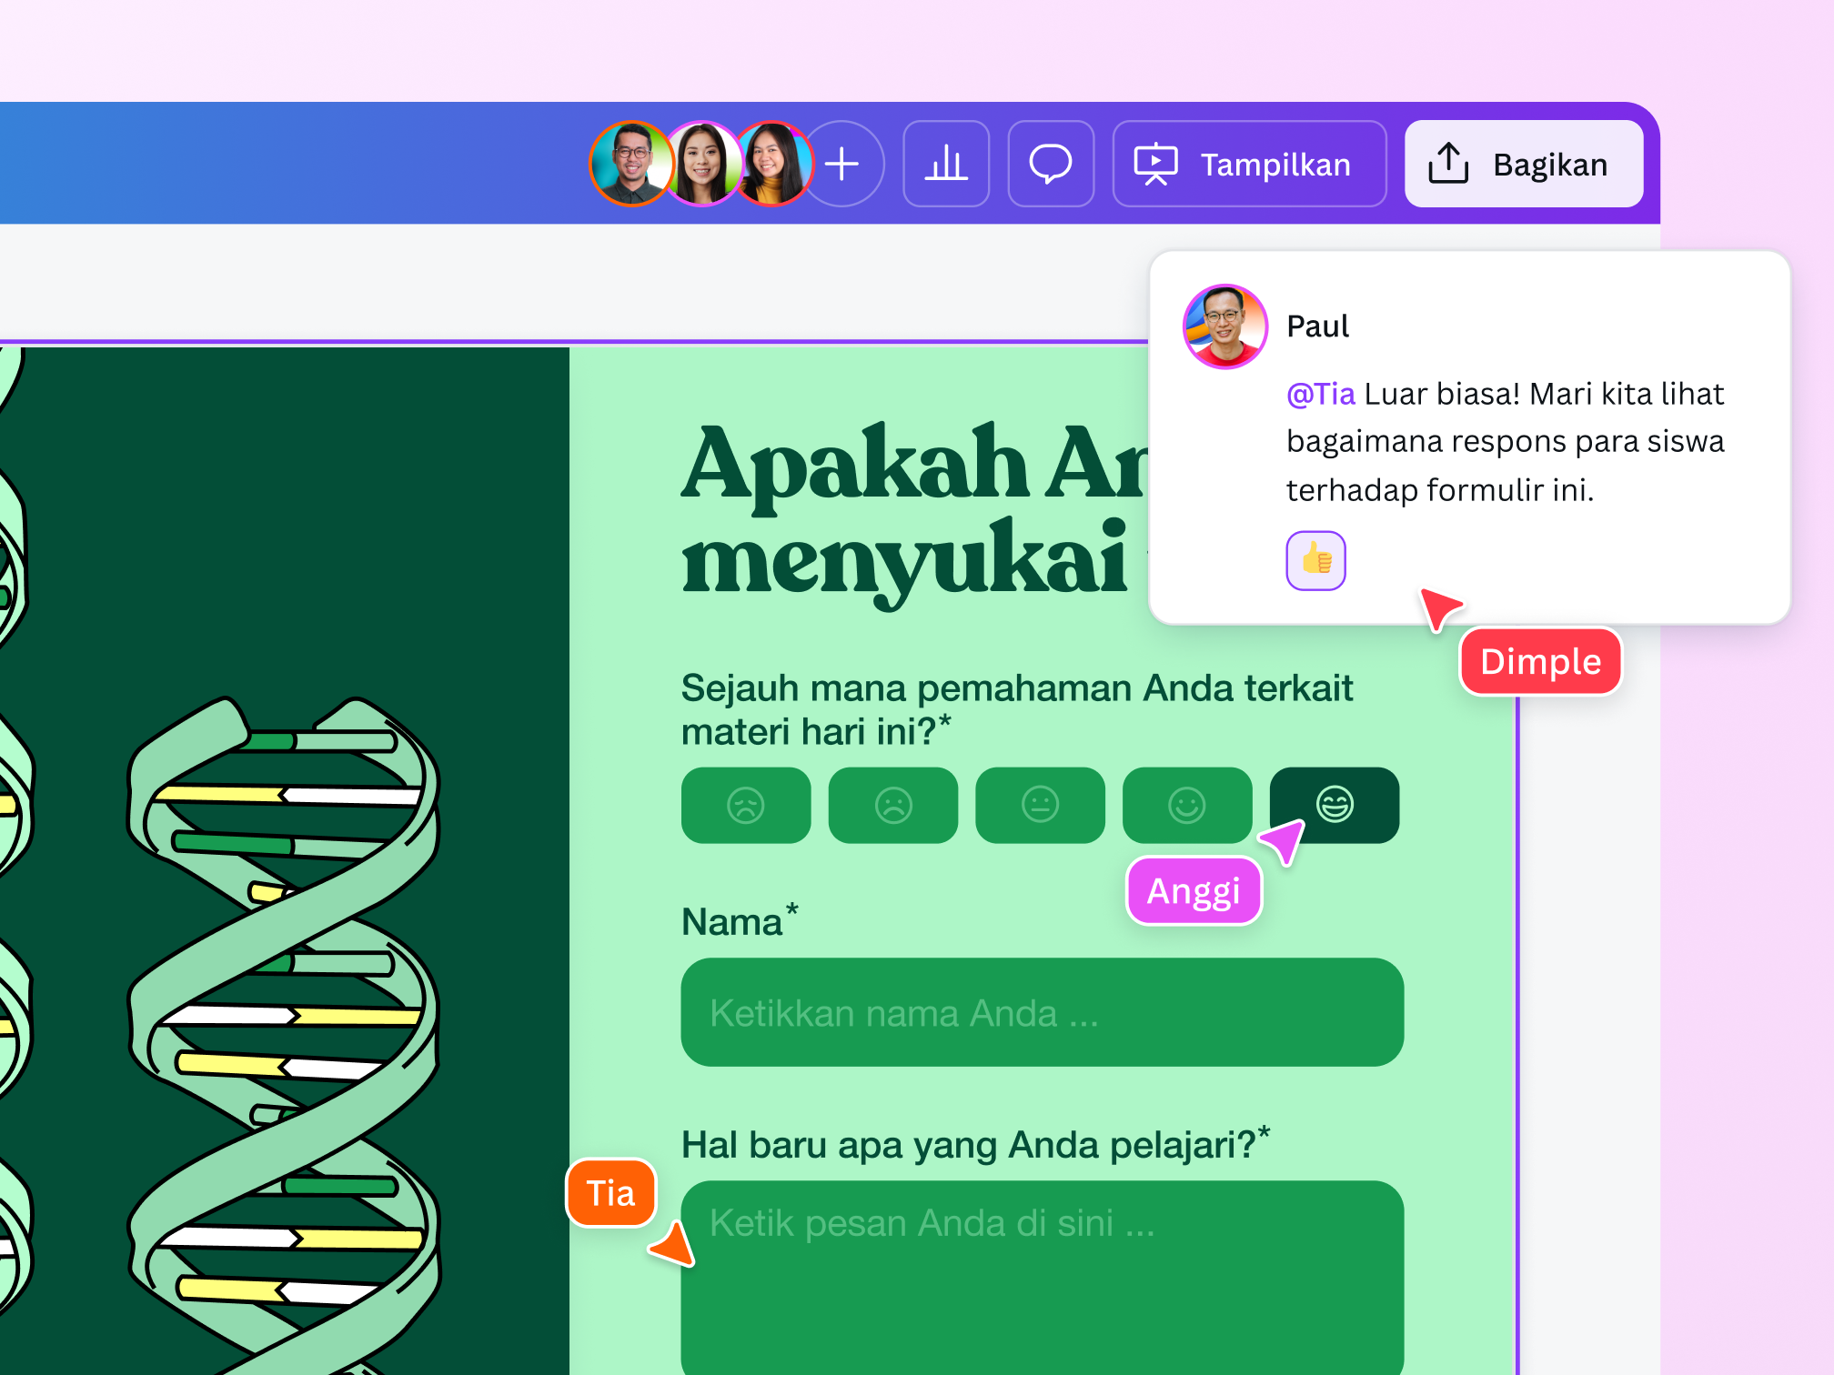This screenshot has height=1375, width=1834.
Task: Click the third collaborator avatar in yellow
Action: 773,164
